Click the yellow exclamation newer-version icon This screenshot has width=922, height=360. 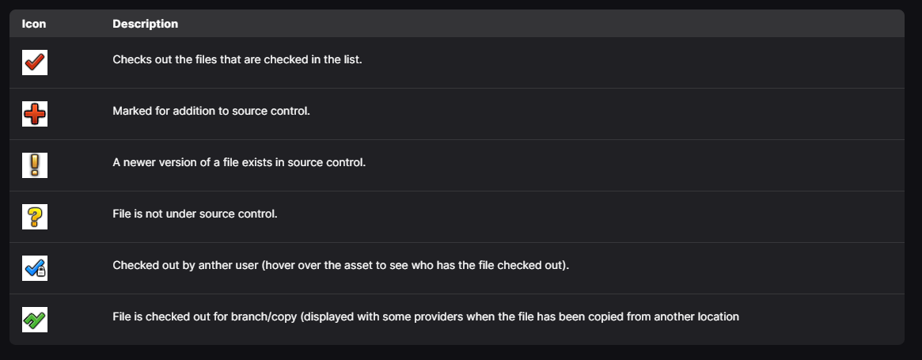pyautogui.click(x=35, y=165)
